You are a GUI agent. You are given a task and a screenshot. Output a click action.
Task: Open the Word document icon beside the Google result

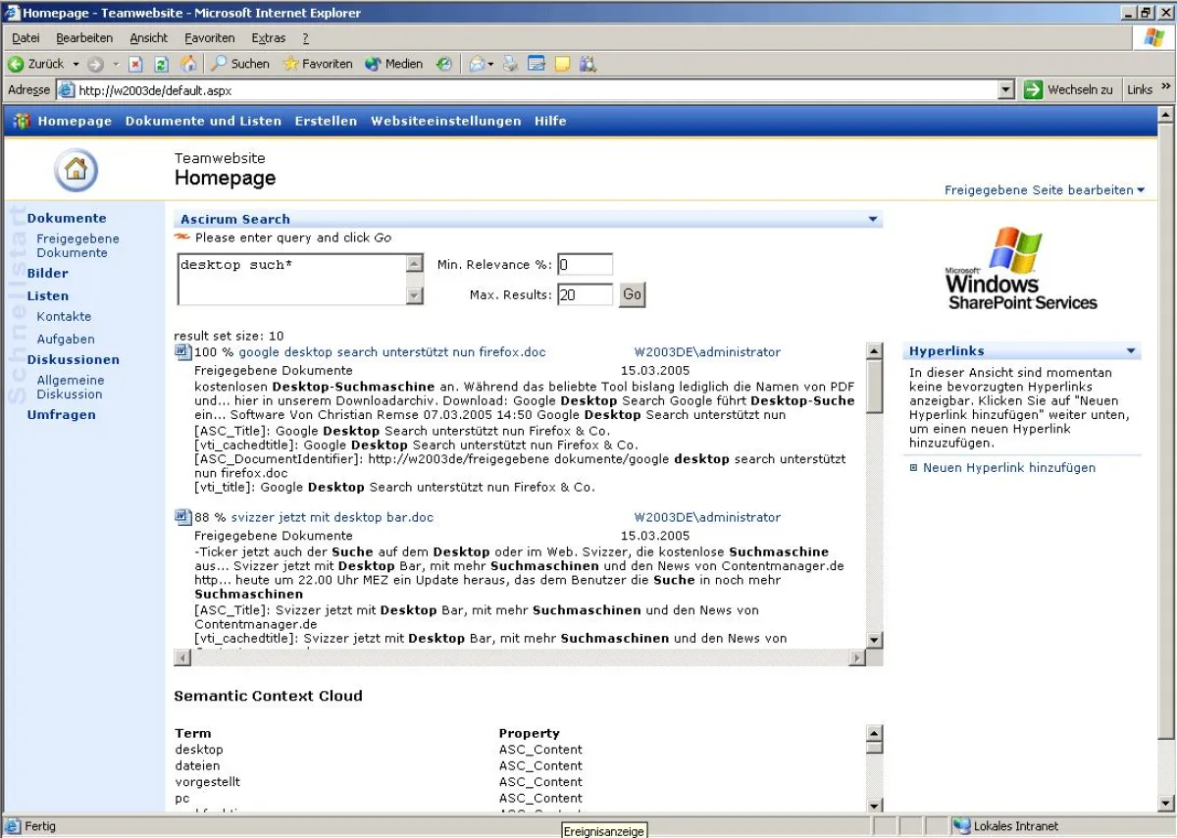(x=181, y=351)
